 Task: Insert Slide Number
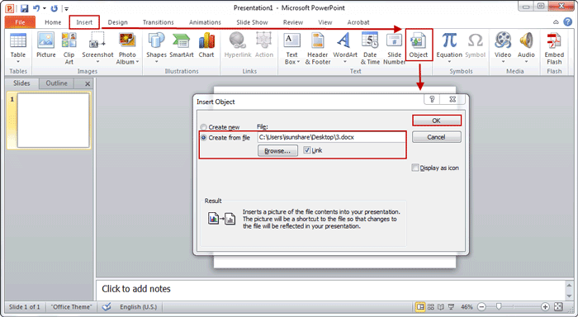(394, 48)
